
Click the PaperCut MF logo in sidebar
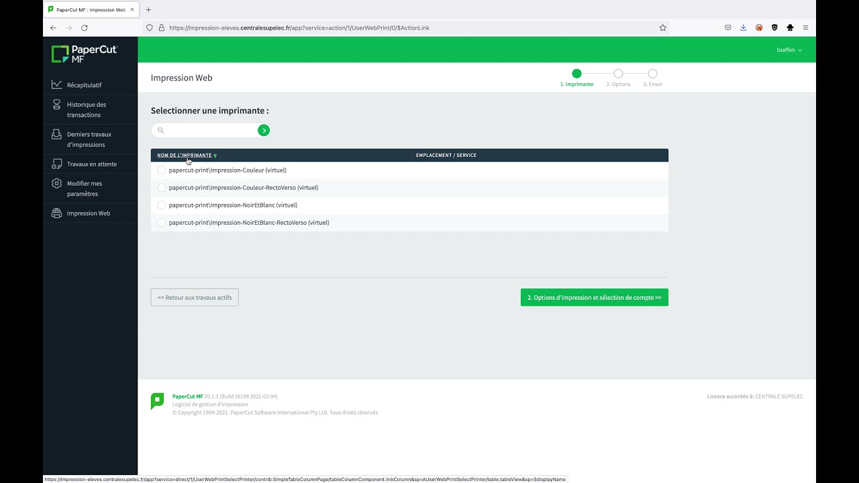85,54
